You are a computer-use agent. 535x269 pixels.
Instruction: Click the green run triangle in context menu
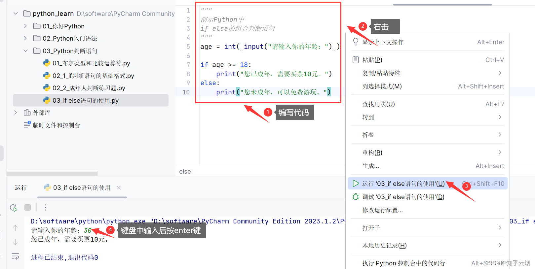(x=356, y=184)
